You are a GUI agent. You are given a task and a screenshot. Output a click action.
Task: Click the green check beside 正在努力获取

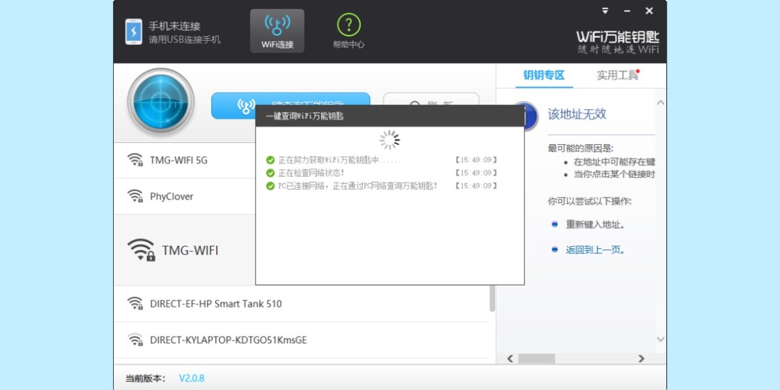[270, 160]
